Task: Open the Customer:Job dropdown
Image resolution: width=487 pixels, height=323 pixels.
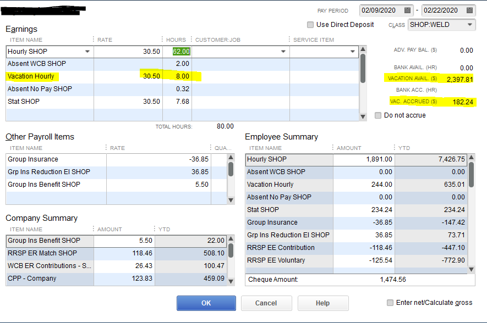Action: tap(284, 51)
